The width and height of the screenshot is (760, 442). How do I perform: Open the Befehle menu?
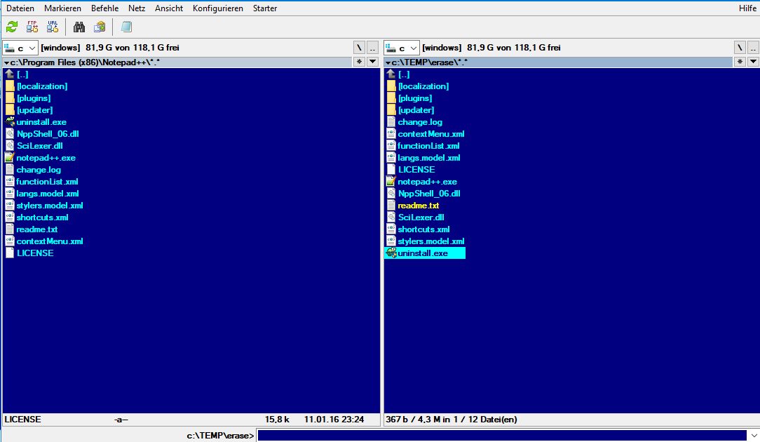(104, 8)
